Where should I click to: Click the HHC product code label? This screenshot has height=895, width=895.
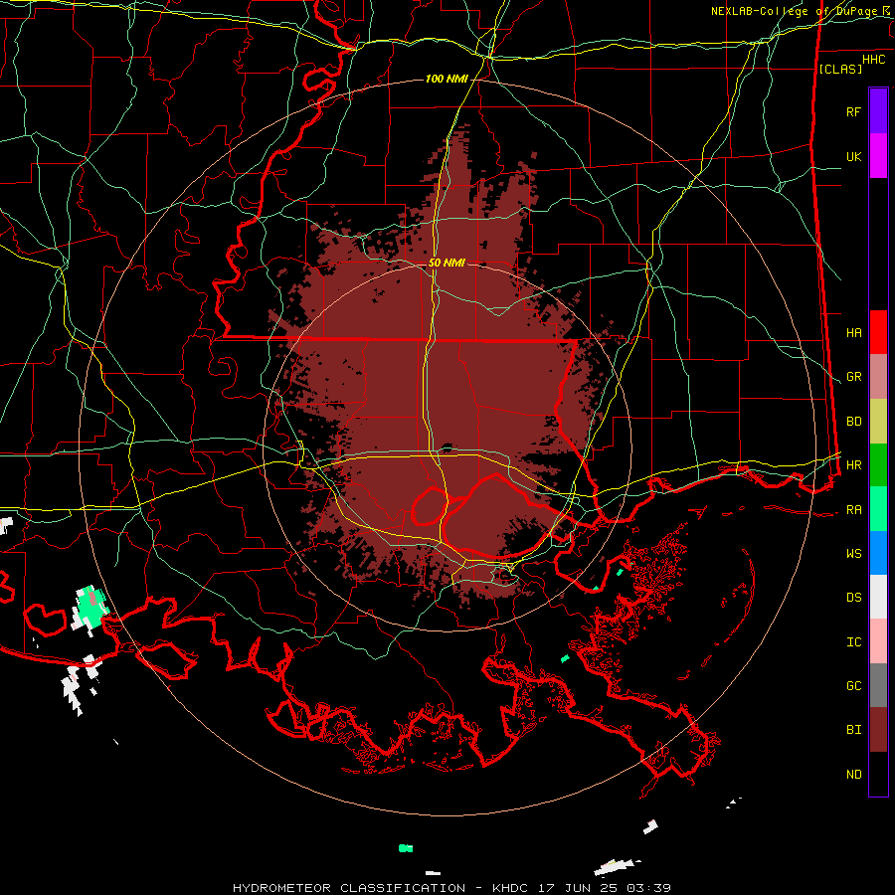pyautogui.click(x=873, y=60)
